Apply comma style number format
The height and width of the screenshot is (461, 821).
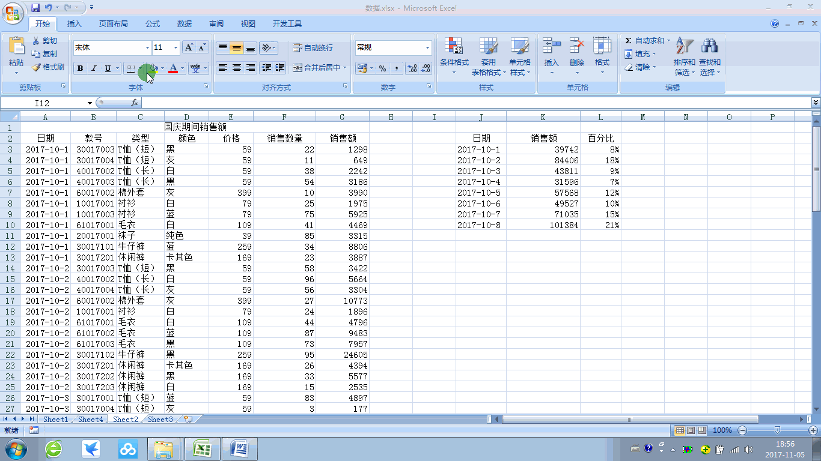pyautogui.click(x=396, y=68)
